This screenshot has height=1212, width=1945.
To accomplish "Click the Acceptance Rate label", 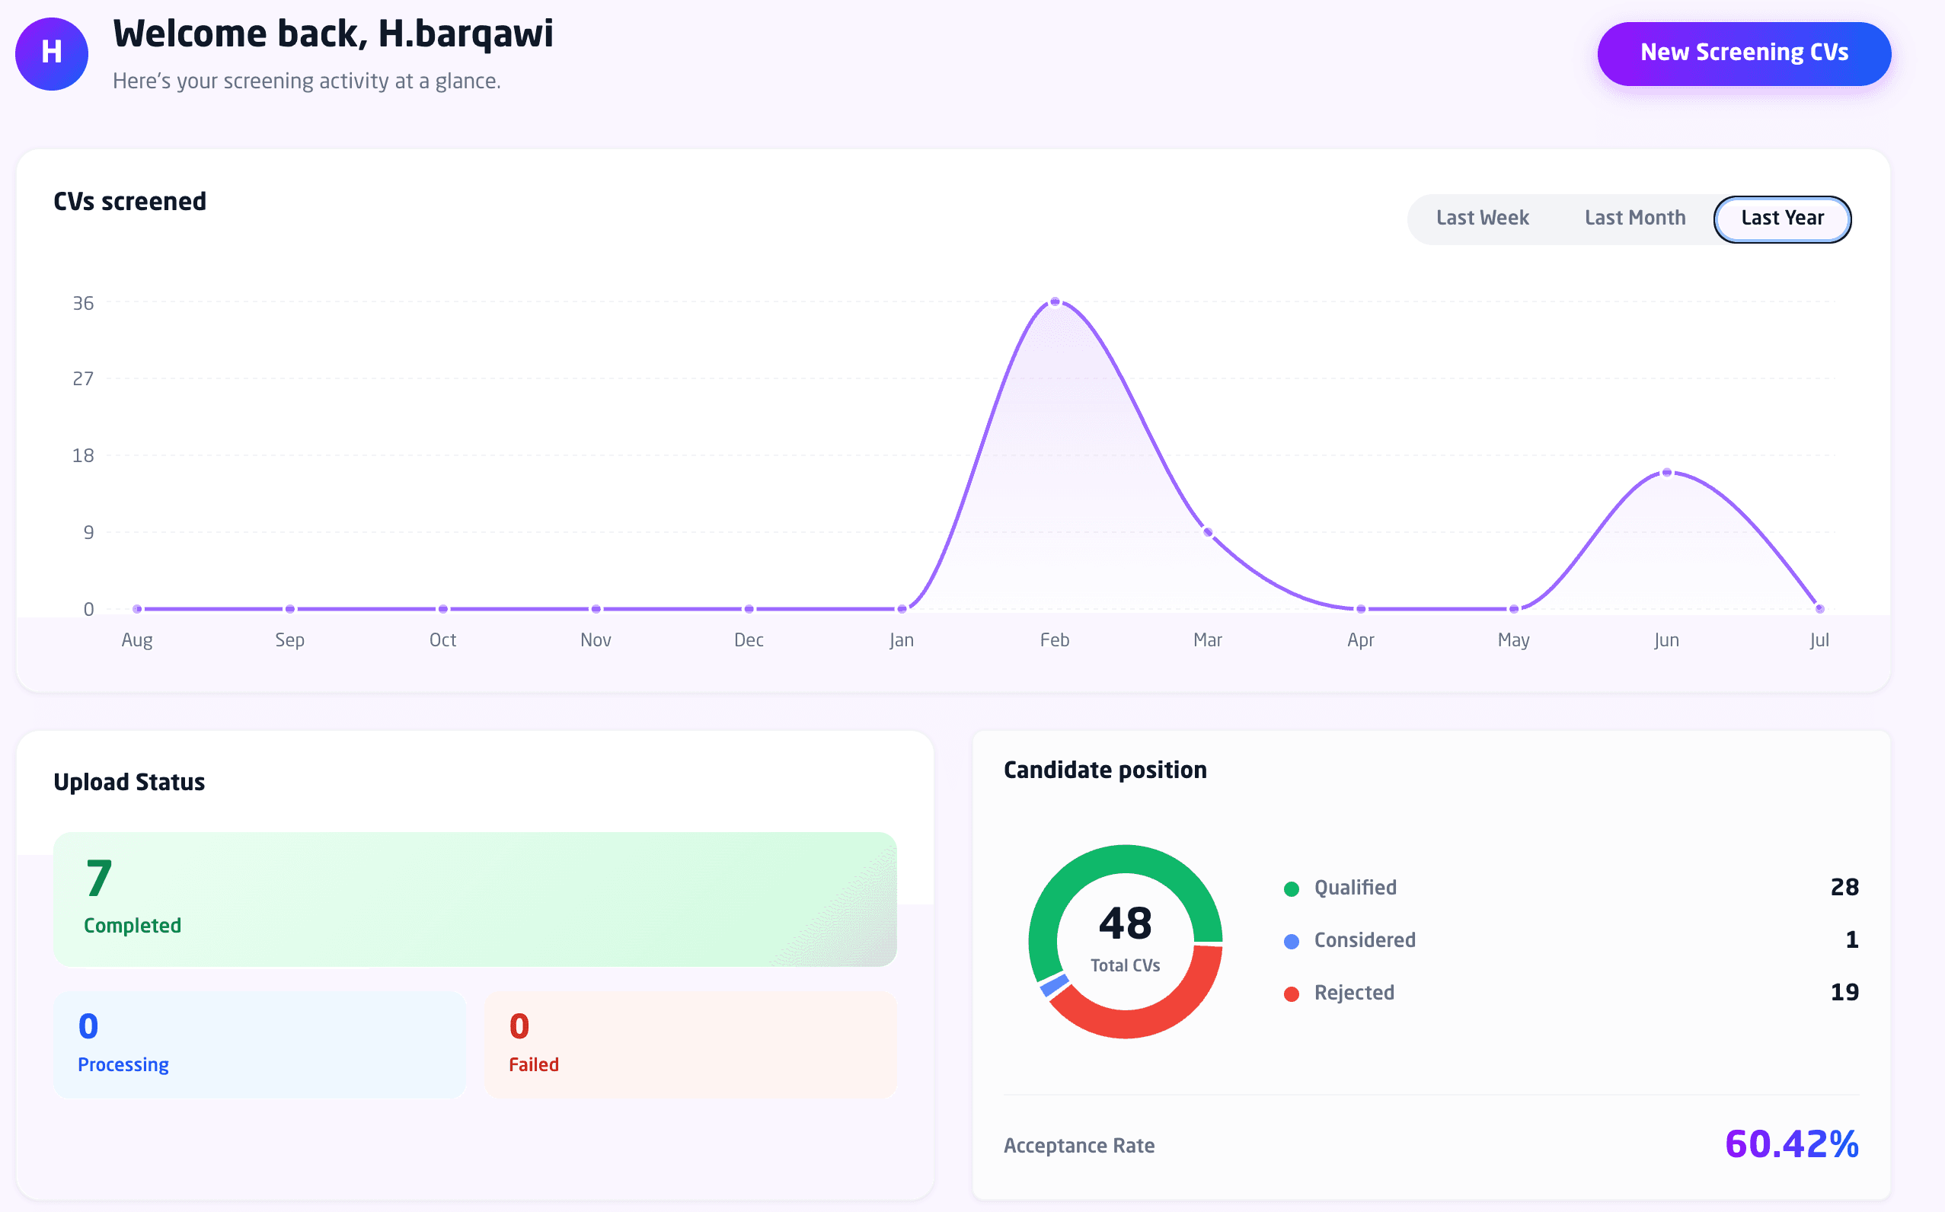I will tap(1078, 1147).
